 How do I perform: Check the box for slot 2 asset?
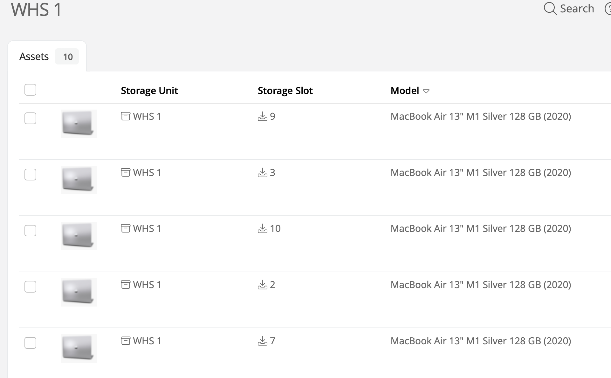(30, 287)
